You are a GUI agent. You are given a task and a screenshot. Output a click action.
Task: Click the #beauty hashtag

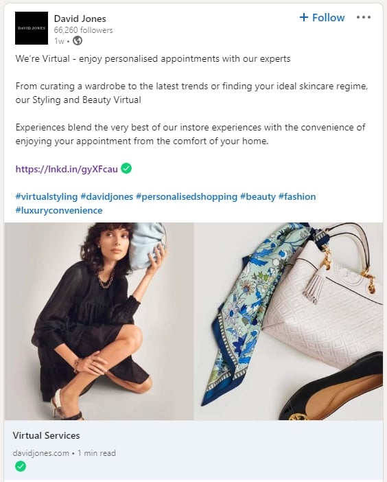click(258, 196)
